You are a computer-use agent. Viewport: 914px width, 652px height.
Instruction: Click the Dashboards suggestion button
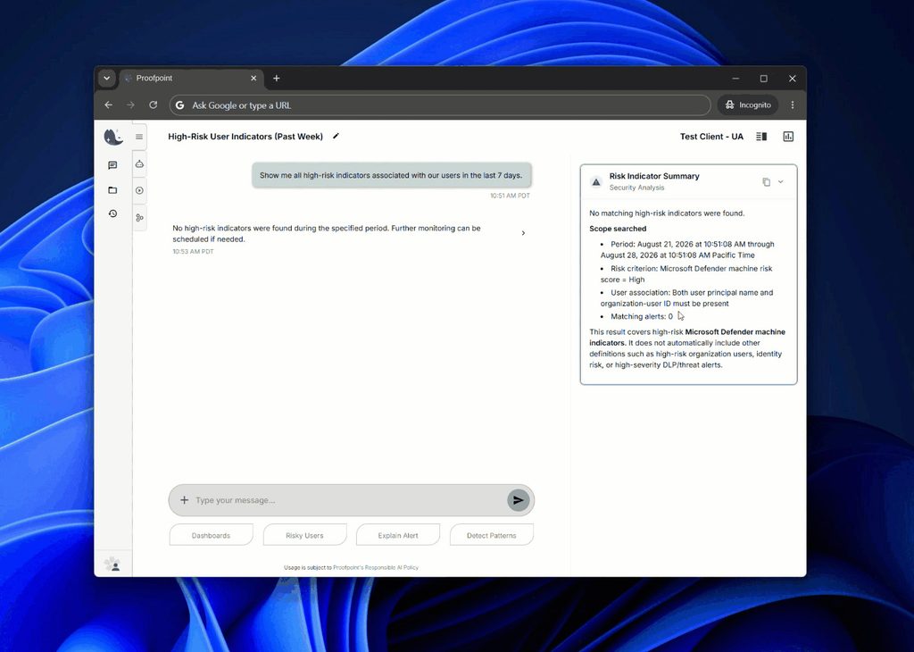(x=211, y=535)
